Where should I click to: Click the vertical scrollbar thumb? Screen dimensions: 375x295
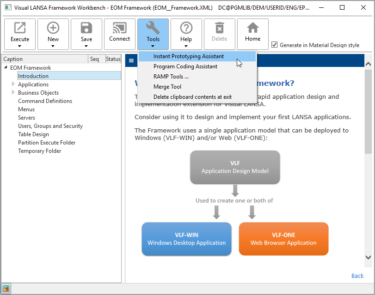point(369,112)
